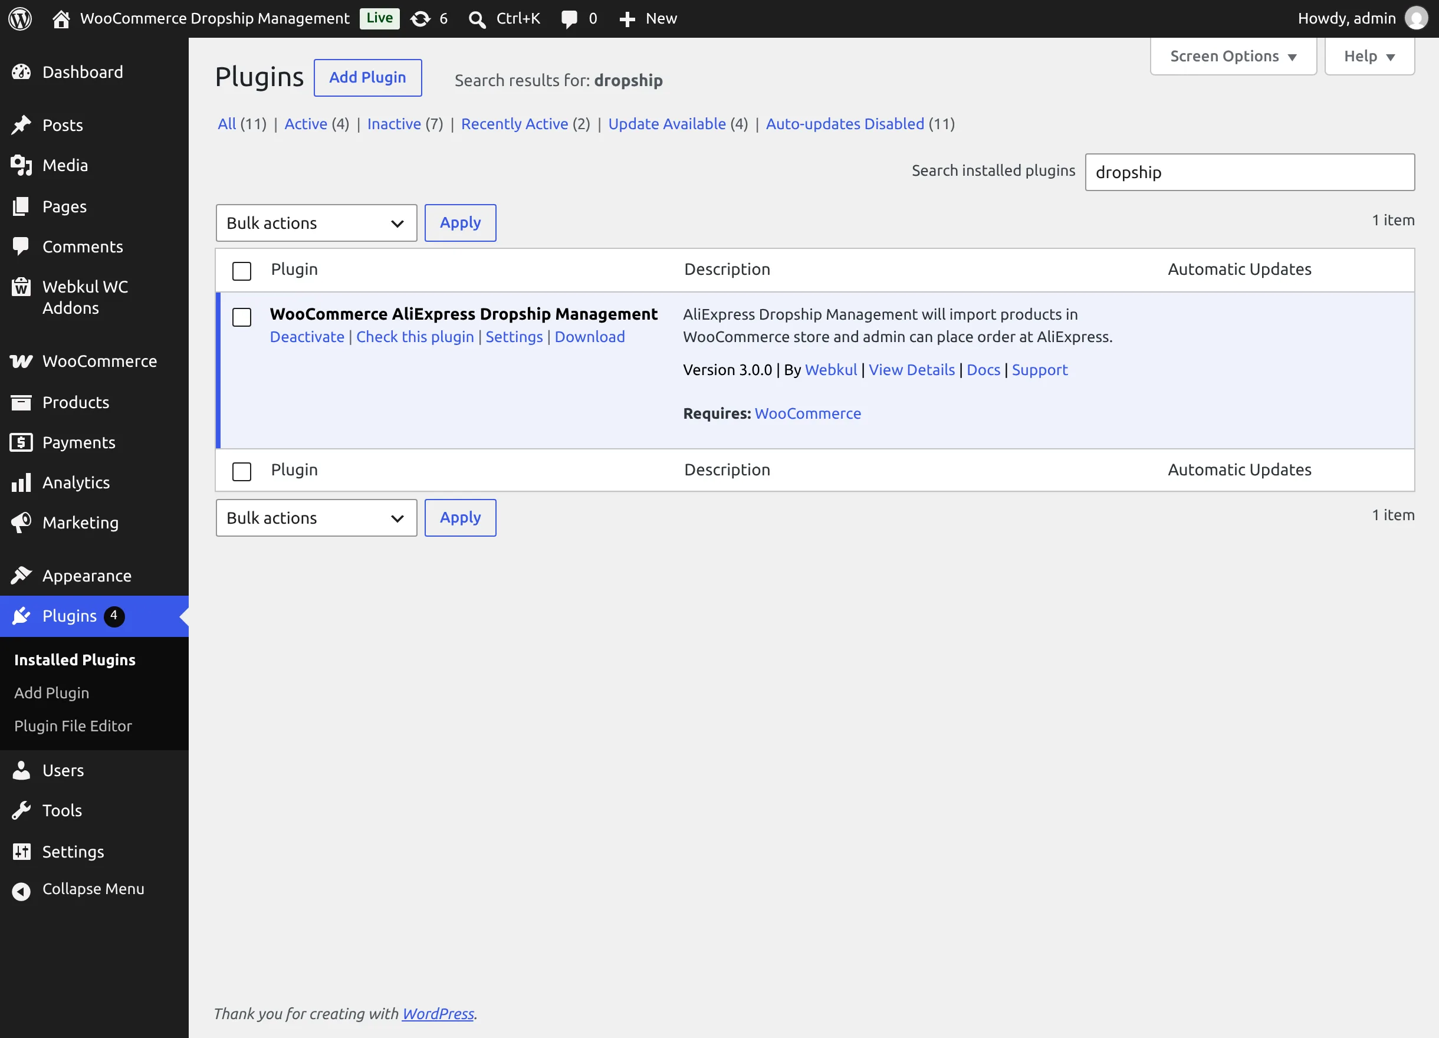Click the Pages icon in sidebar
Image resolution: width=1439 pixels, height=1038 pixels.
(21, 206)
